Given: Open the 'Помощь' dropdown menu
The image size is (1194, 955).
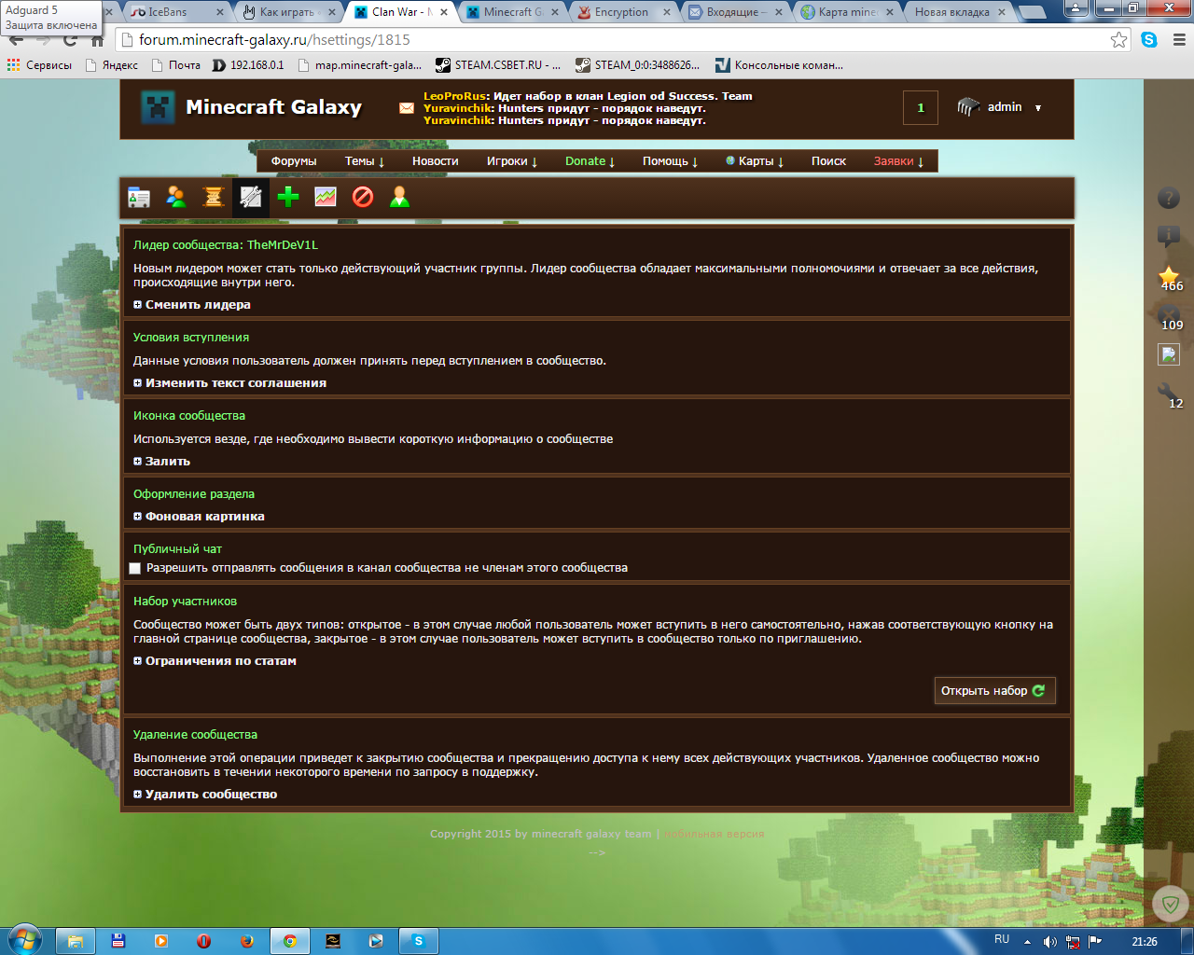Looking at the screenshot, I should coord(670,161).
